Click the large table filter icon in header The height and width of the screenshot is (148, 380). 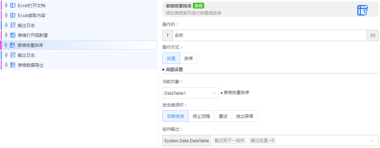tap(363, 10)
